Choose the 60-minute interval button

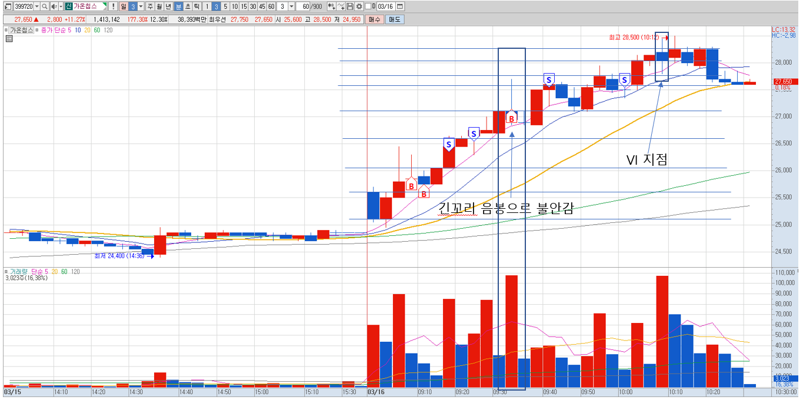271,6
